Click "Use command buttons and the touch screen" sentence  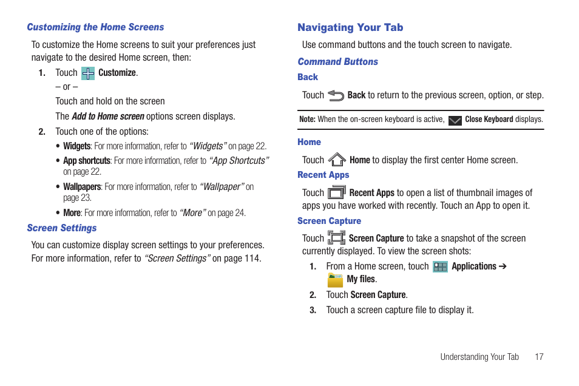(x=407, y=45)
